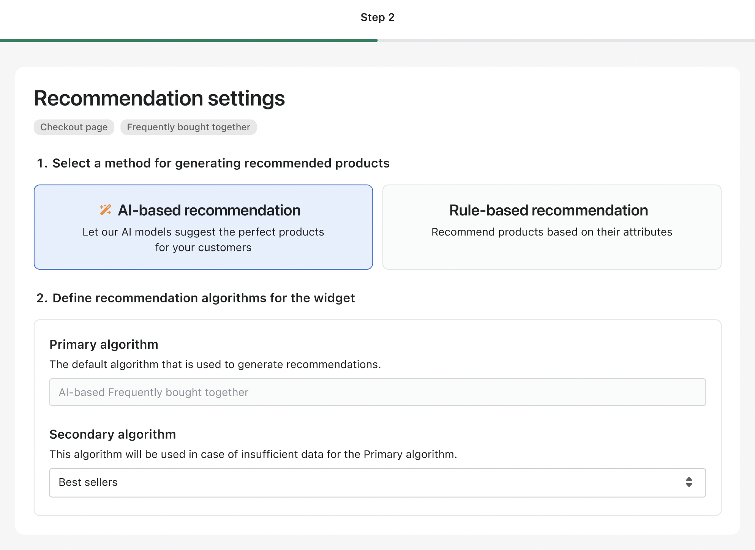Click the magic wand icon on AI-based card
755x550 pixels.
(105, 210)
